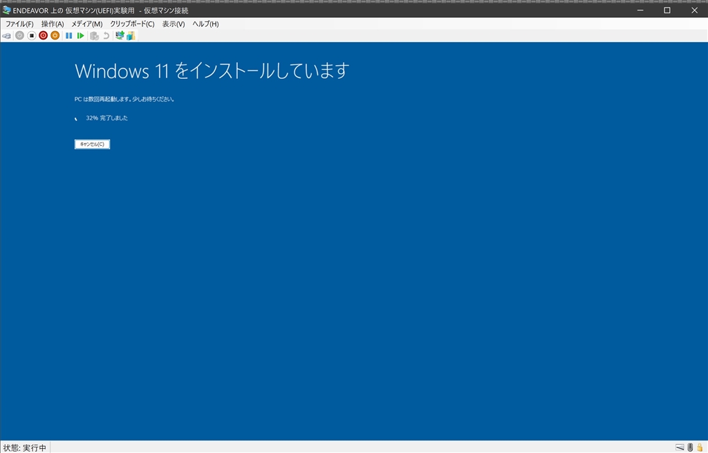Click the padlock icon in status bar
Viewport: 708px width, 453px height.
(x=700, y=447)
